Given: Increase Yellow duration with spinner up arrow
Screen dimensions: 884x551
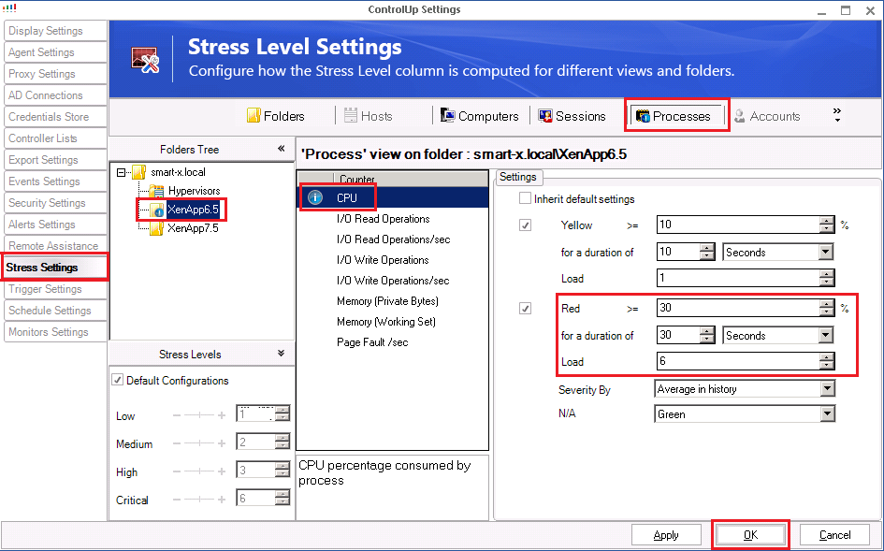Looking at the screenshot, I should tap(707, 248).
